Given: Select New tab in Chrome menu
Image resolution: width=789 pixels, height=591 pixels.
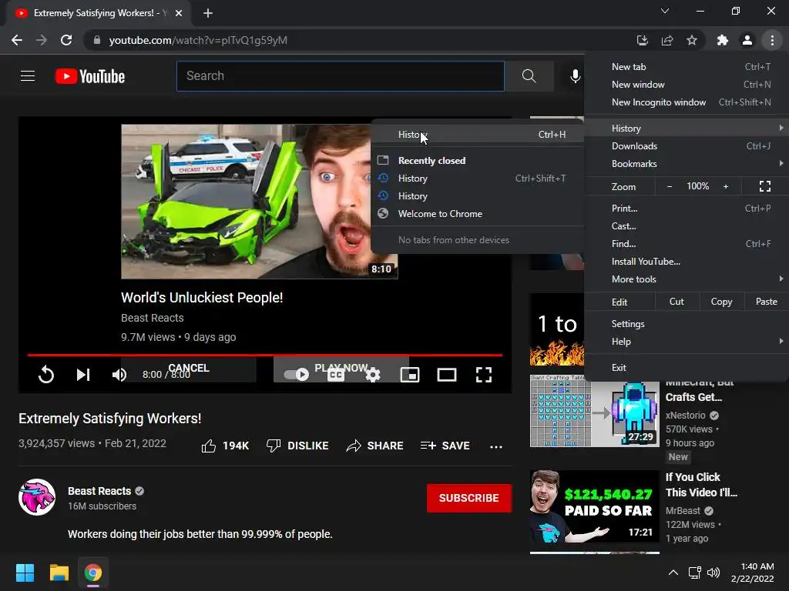Looking at the screenshot, I should click(x=687, y=67).
